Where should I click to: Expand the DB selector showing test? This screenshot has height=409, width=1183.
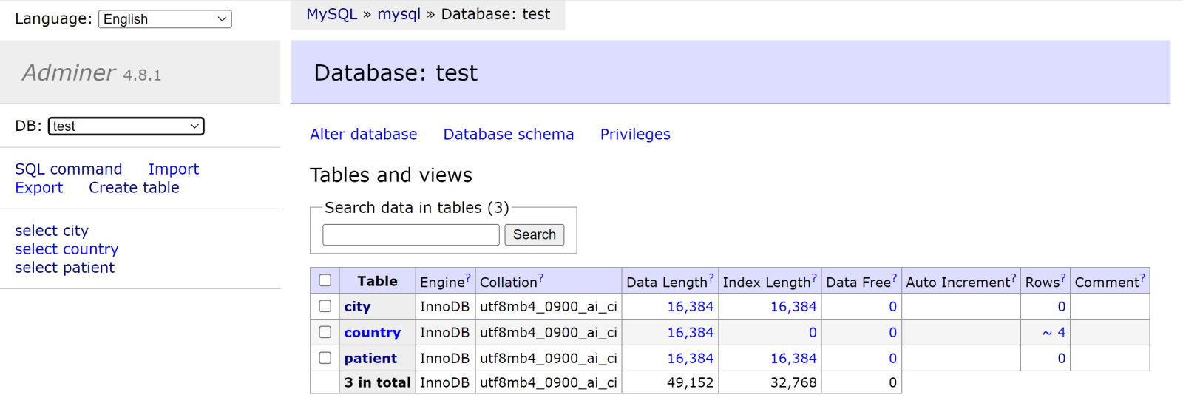(x=126, y=126)
